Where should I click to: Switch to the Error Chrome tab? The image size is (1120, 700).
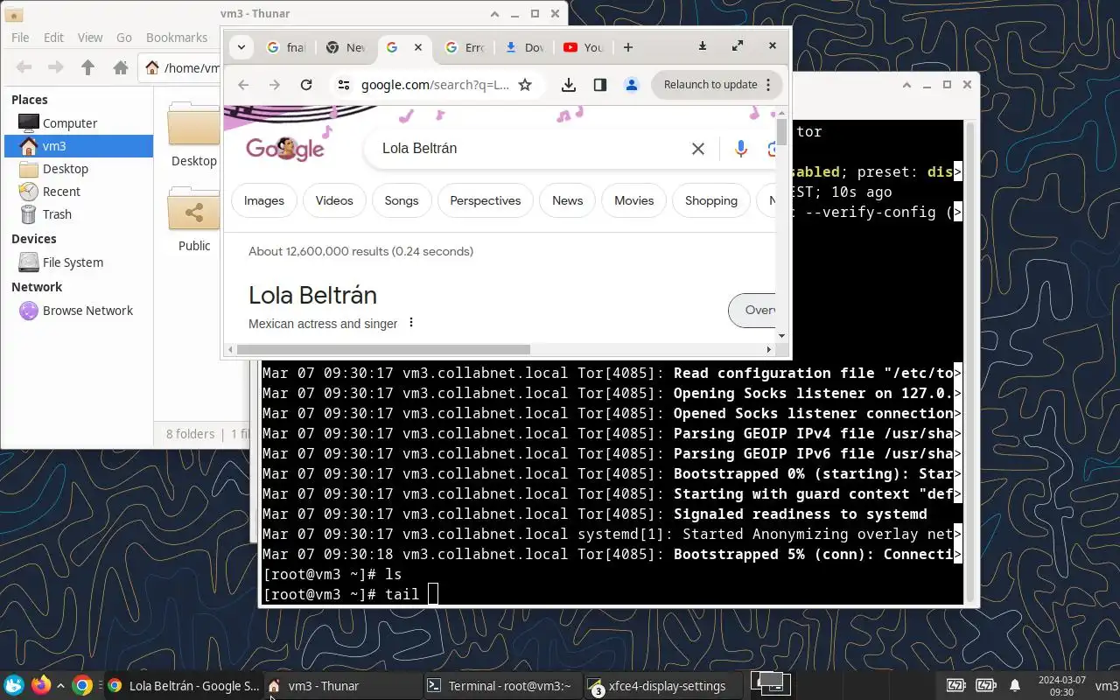(465, 47)
